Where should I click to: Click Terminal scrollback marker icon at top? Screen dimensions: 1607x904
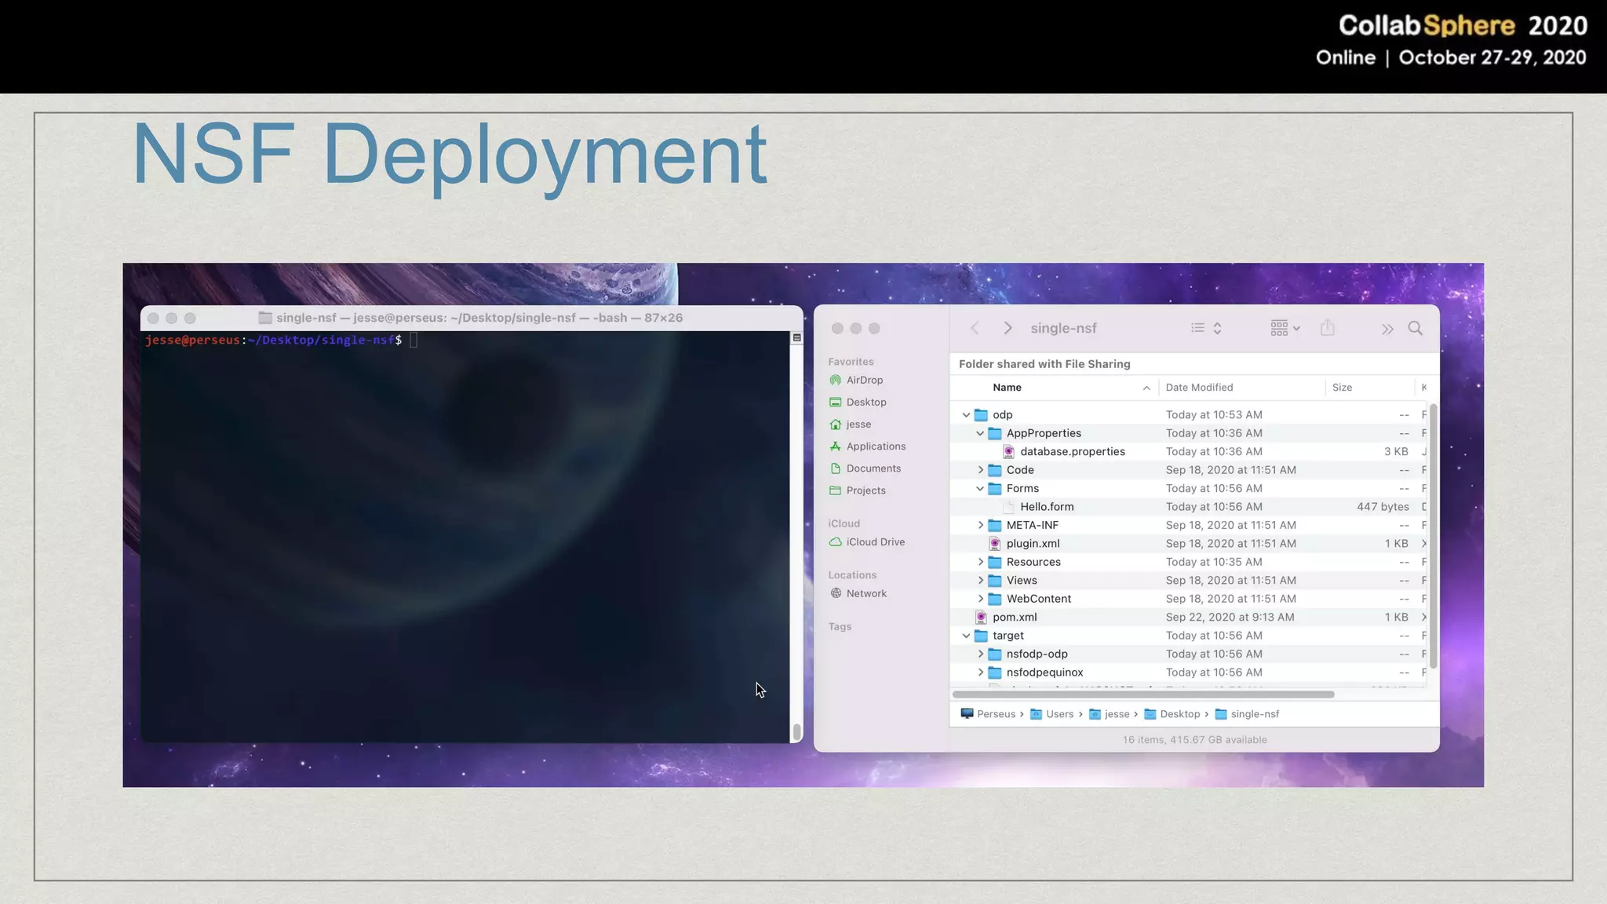796,337
